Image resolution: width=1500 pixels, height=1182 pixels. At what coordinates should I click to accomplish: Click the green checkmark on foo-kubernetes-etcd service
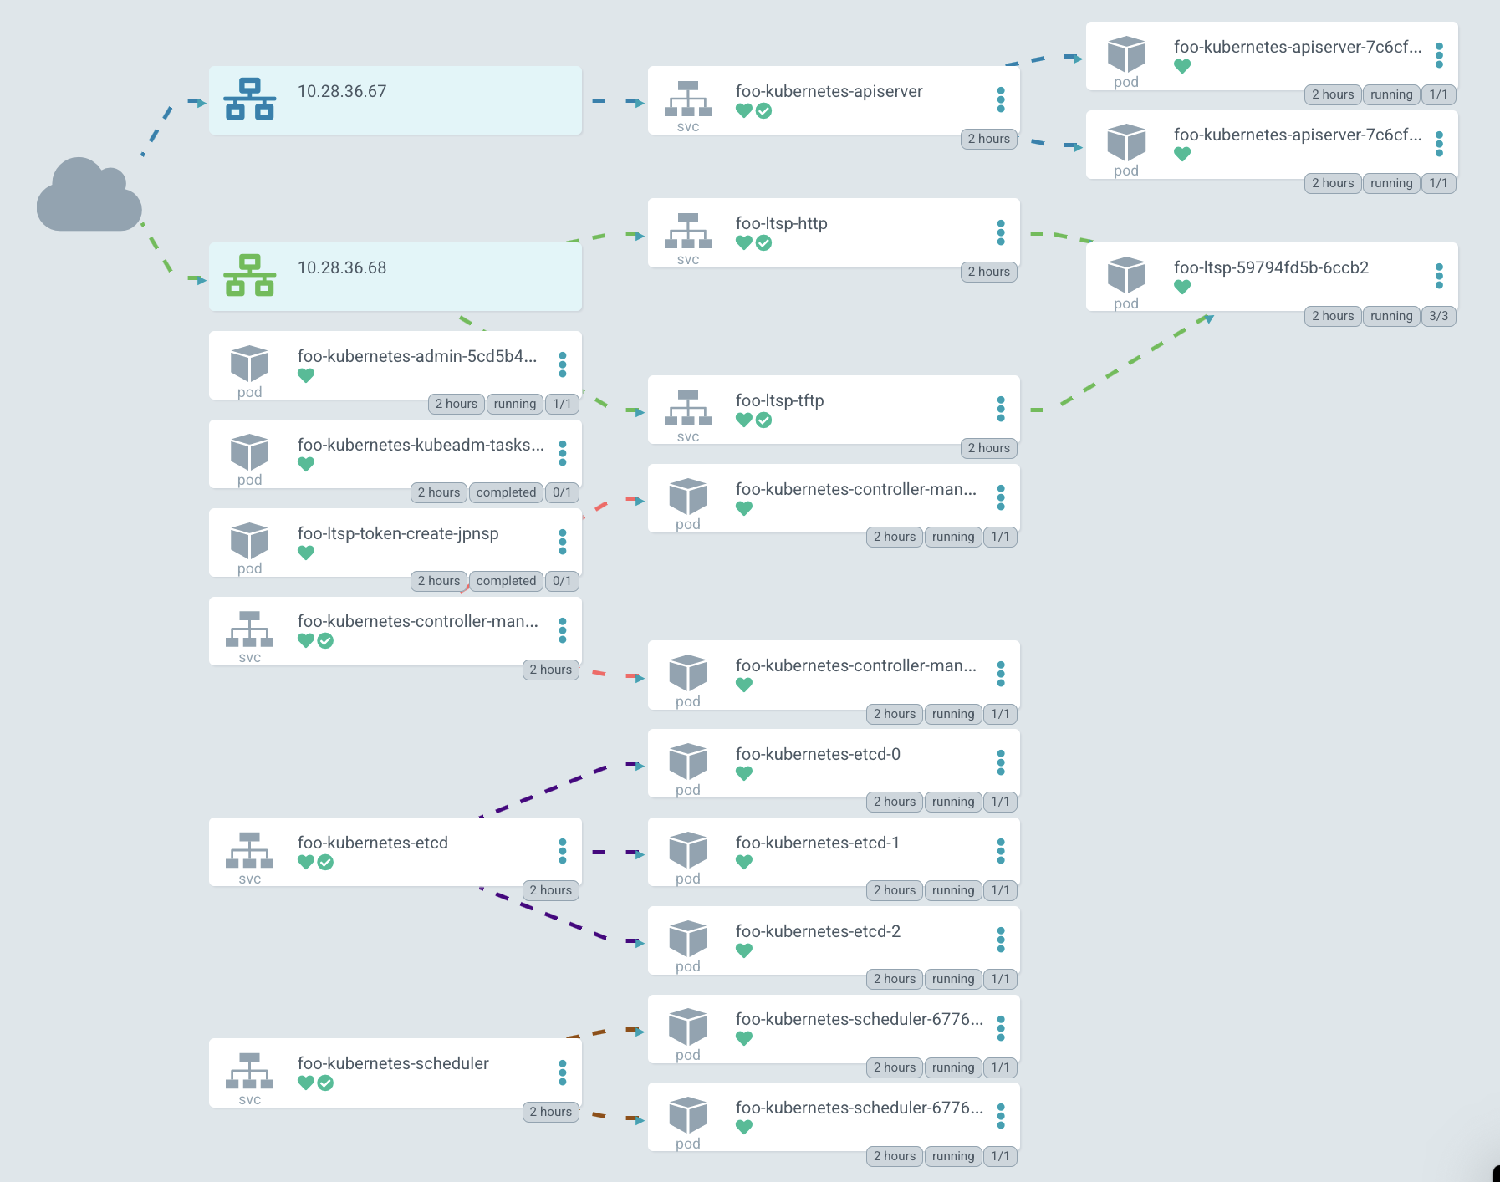click(x=326, y=863)
